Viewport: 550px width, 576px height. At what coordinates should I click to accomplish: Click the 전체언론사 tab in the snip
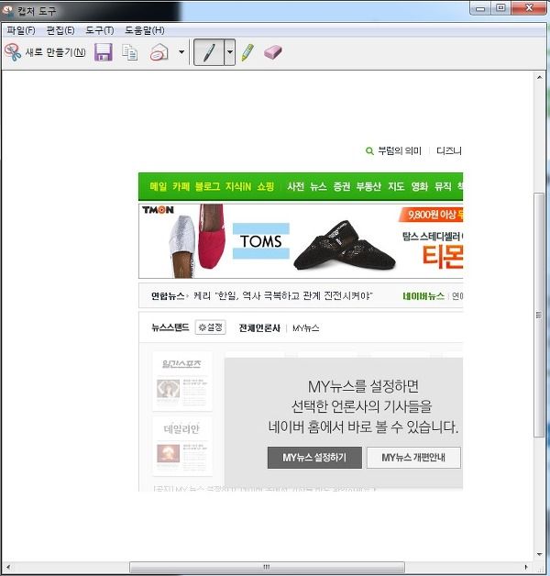(x=259, y=327)
